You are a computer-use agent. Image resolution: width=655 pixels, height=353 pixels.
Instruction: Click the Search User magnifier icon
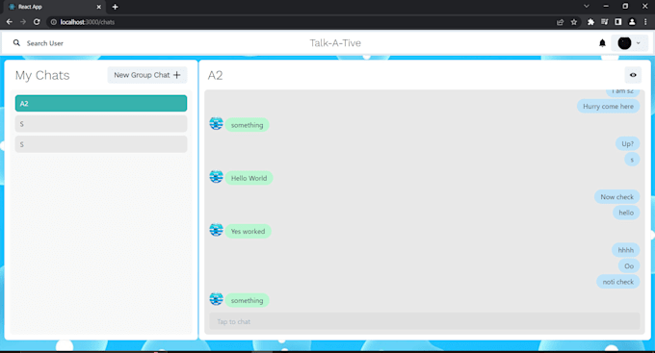point(16,43)
